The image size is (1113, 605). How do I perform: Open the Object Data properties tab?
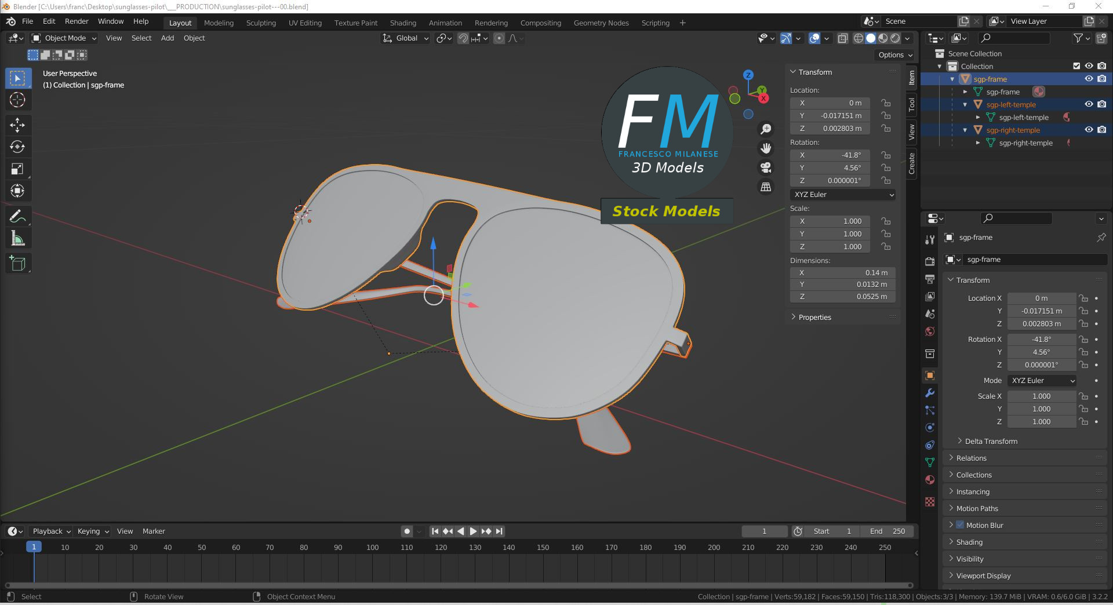pyautogui.click(x=930, y=462)
